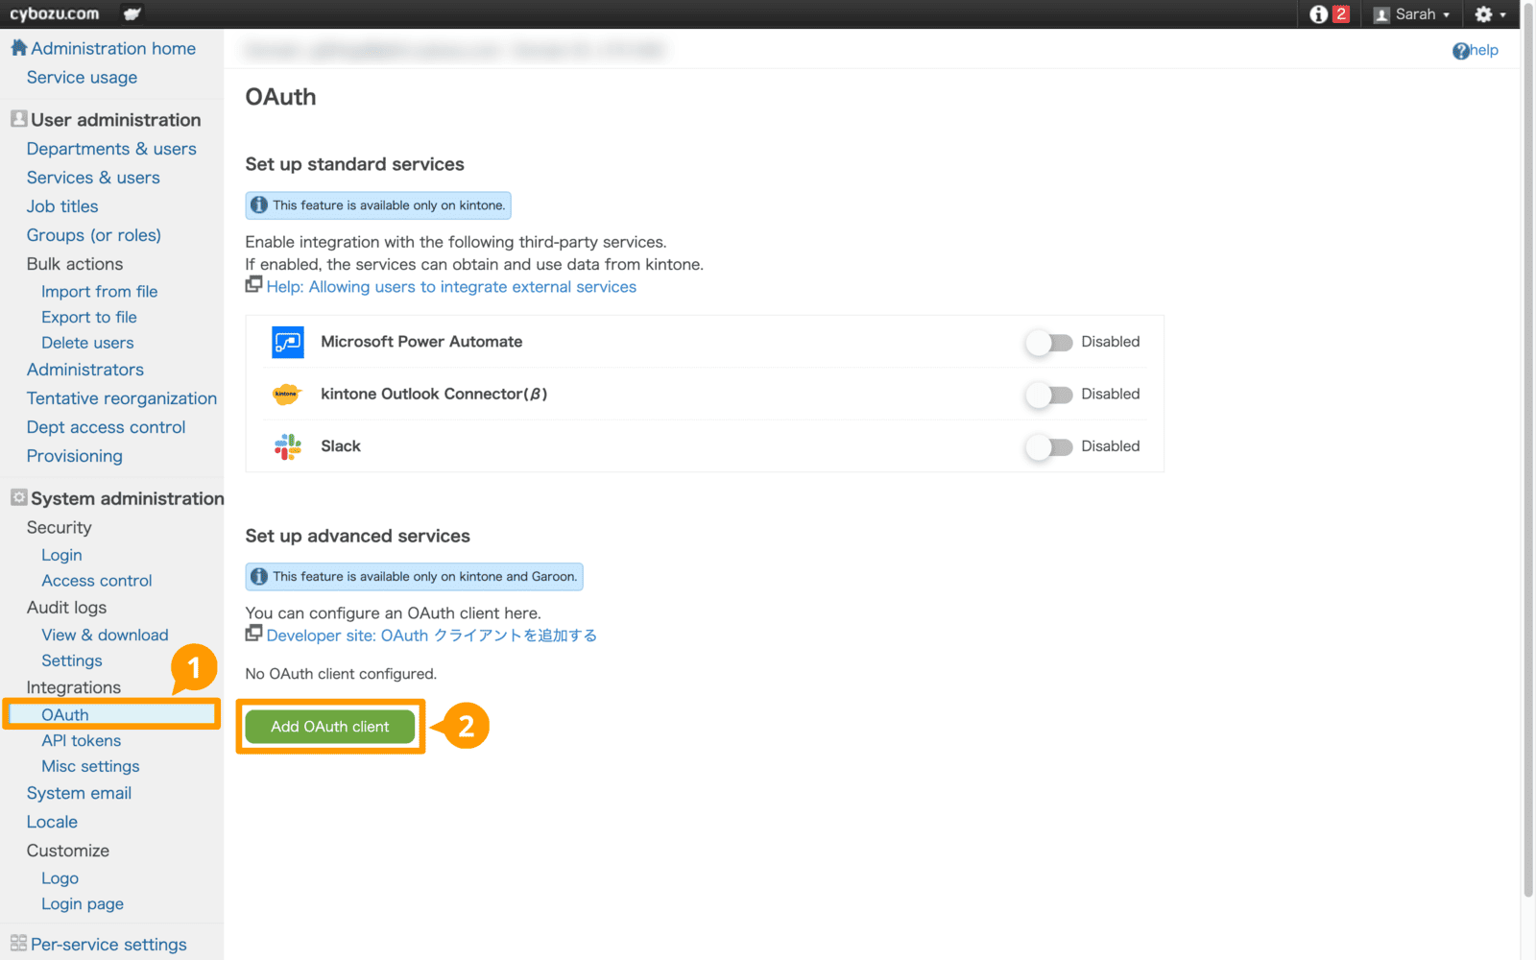Click the kintone Outlook Connector icon
The width and height of the screenshot is (1536, 960).
pos(286,394)
